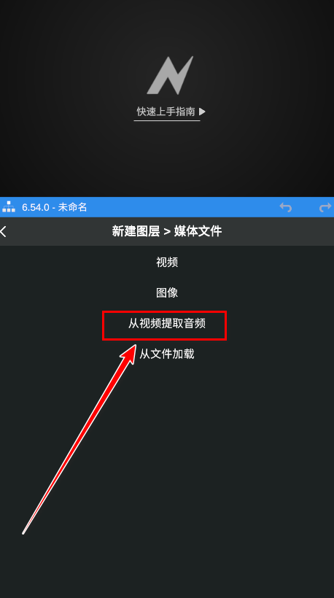The image size is (334, 598).
Task: Go back using the left chevron
Action: coord(4,231)
